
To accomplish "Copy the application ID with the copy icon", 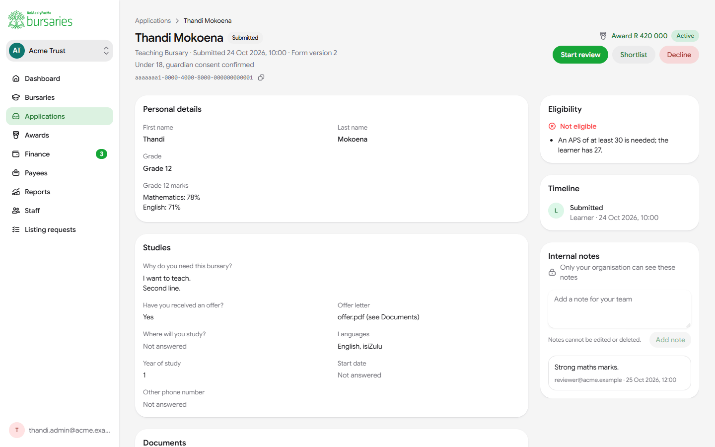I will tap(261, 77).
